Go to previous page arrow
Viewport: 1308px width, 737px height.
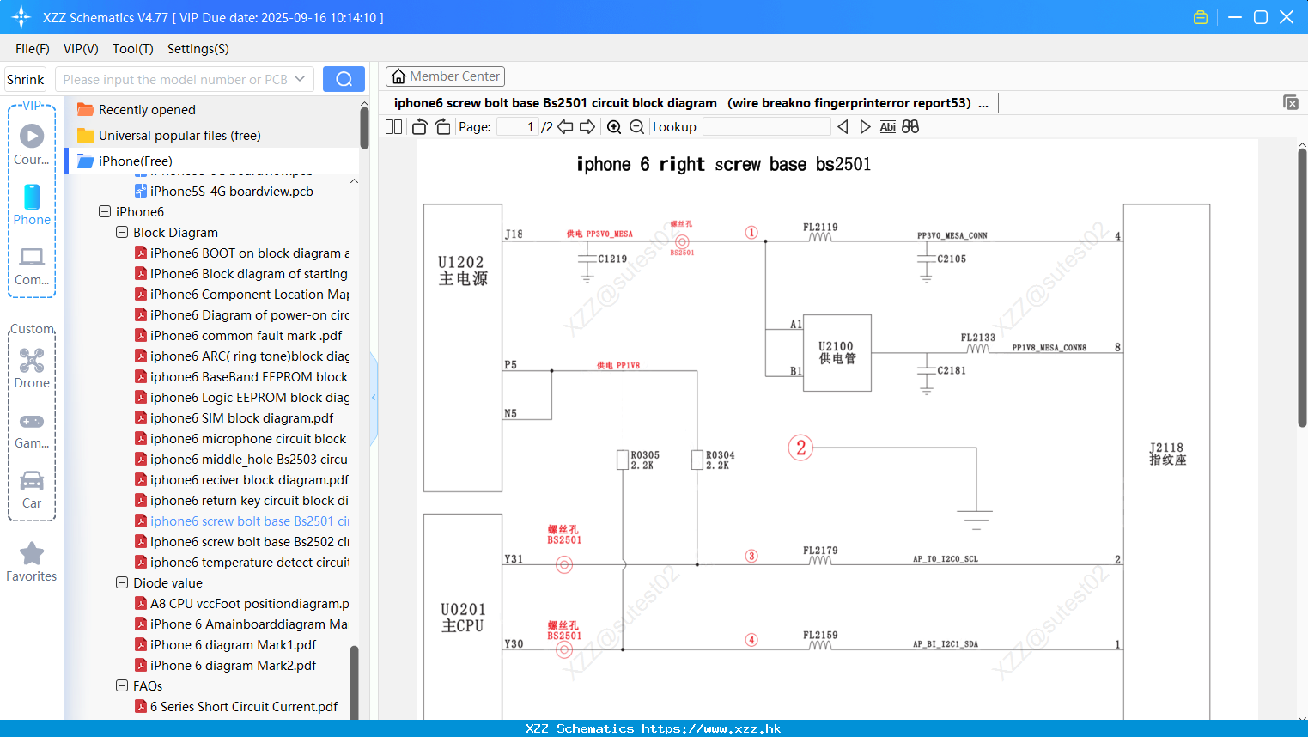pyautogui.click(x=565, y=126)
